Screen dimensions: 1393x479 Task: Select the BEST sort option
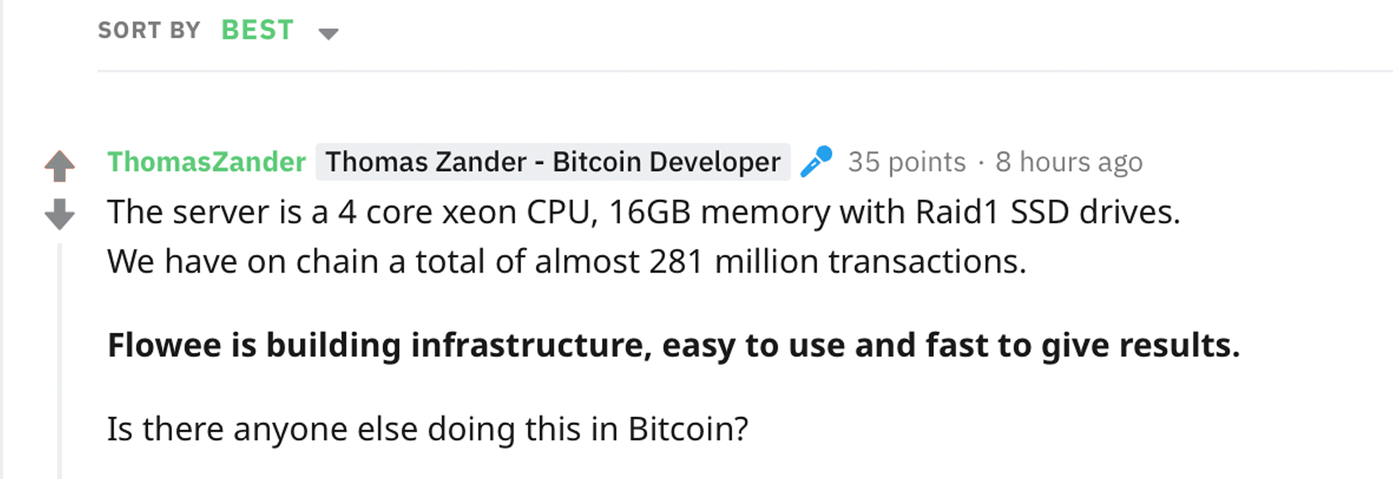(257, 30)
